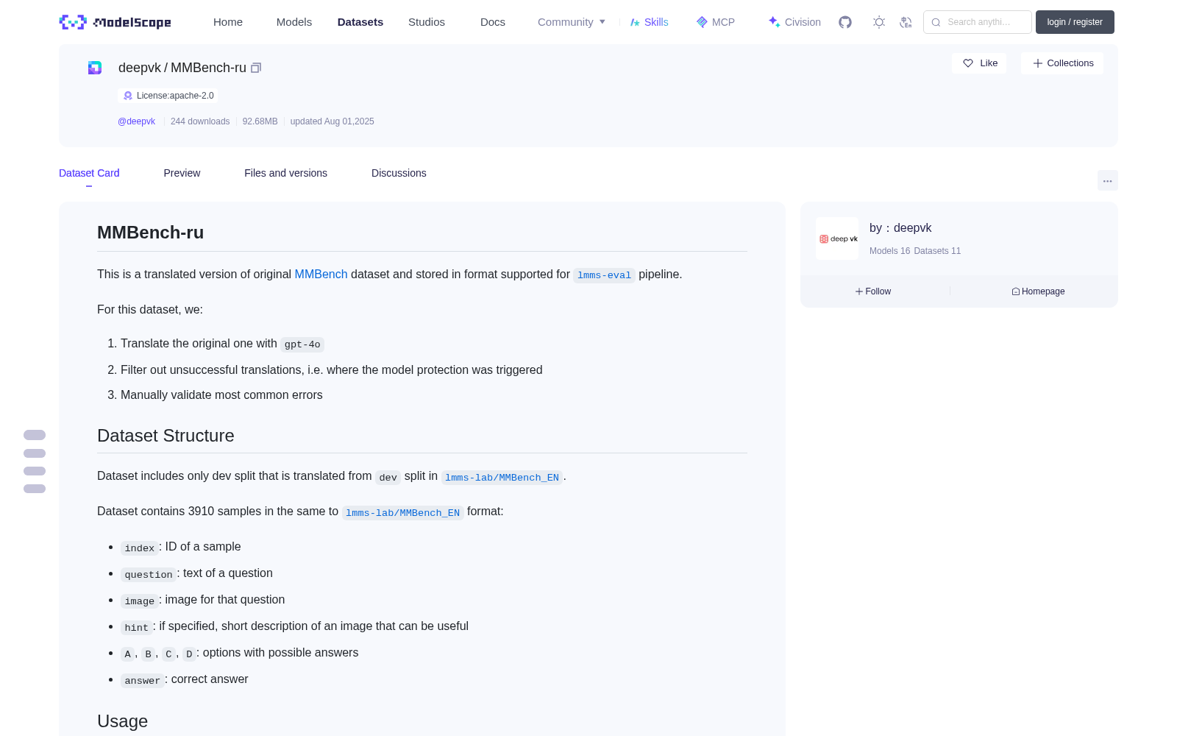Screen dimensions: 1177x736
Task: Click the search magnifier icon
Action: (936, 22)
